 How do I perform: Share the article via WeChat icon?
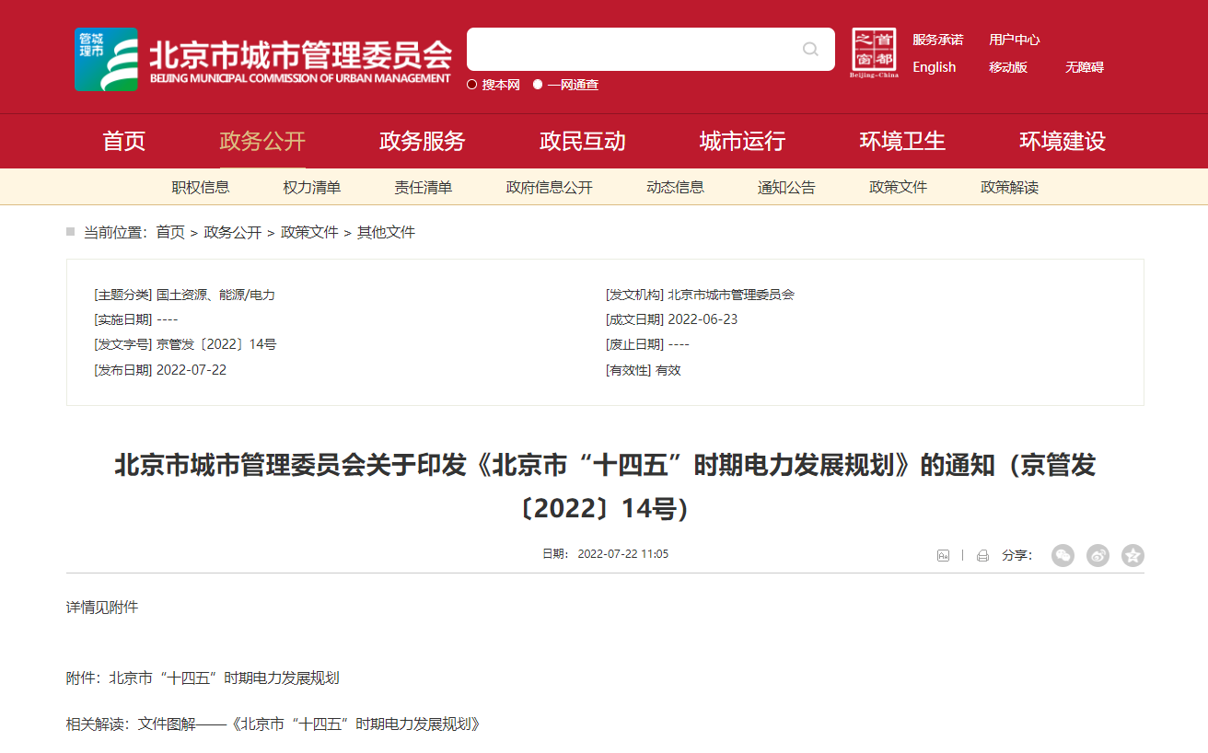(x=1063, y=555)
